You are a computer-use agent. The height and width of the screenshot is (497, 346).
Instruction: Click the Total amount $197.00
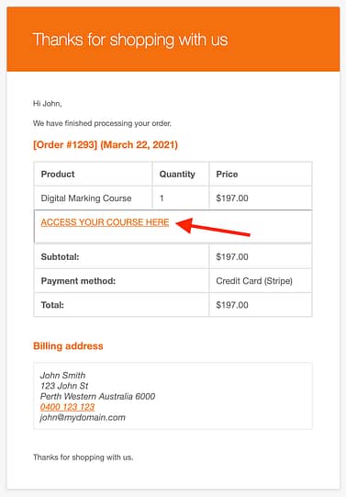[x=232, y=305]
